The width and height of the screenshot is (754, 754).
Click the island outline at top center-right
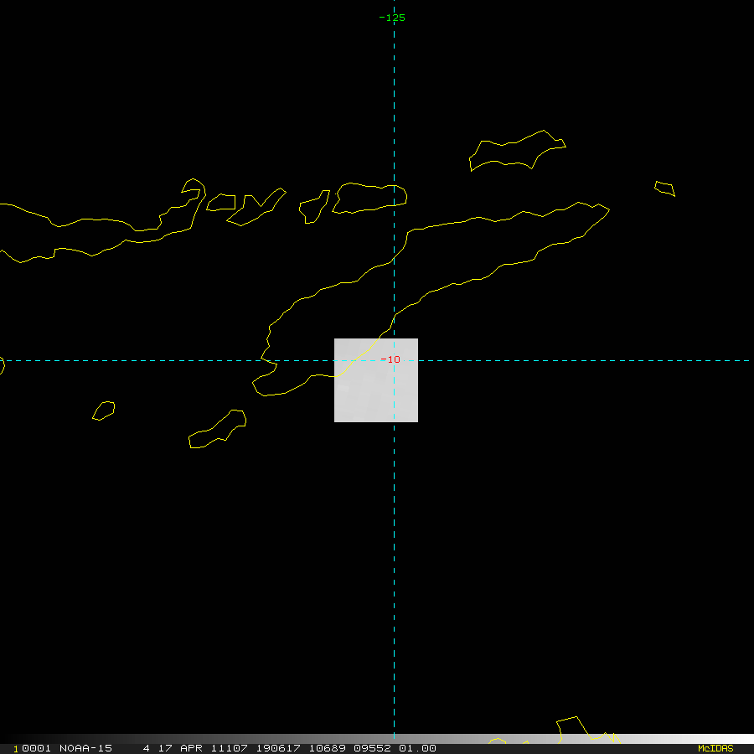[x=515, y=151]
